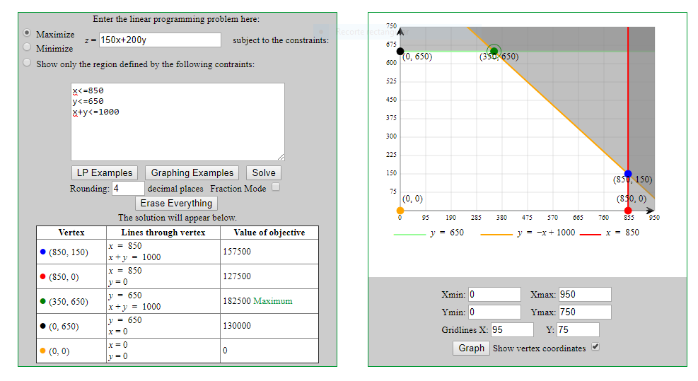Click the orange origin point on the graph
The width and height of the screenshot is (698, 381).
pyautogui.click(x=400, y=211)
